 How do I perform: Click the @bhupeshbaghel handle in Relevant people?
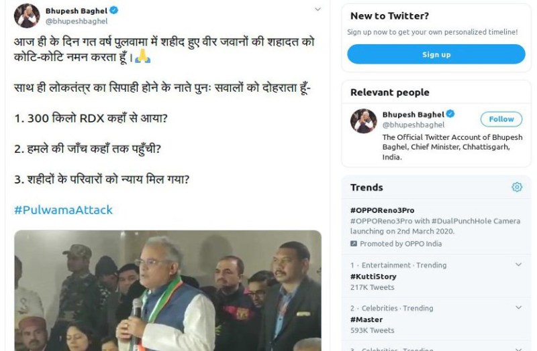coord(413,125)
